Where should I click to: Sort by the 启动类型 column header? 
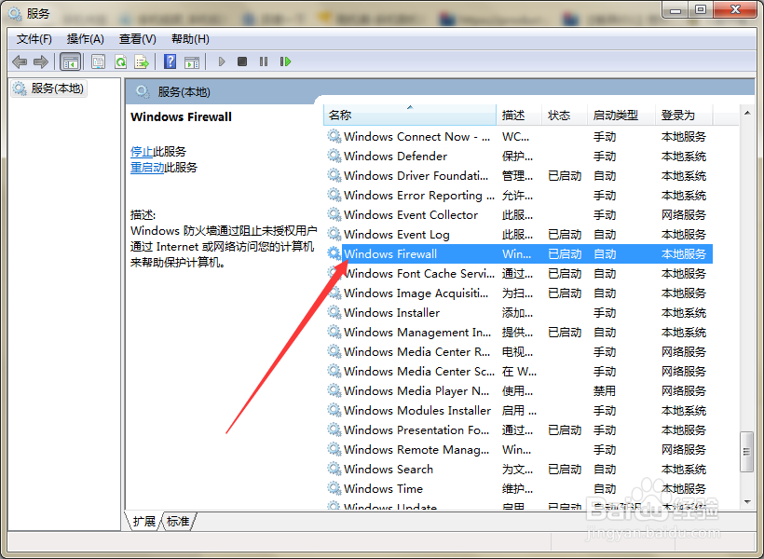pyautogui.click(x=621, y=116)
